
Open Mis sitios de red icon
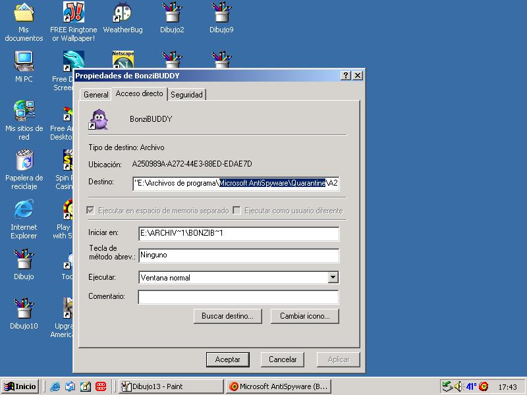click(24, 120)
